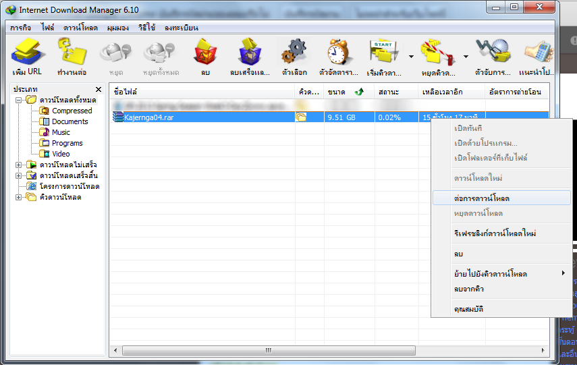Expand the ดาวน์โหลดไม่เสร็จ (Unfinished) tree node
This screenshot has height=365, width=577.
click(18, 165)
